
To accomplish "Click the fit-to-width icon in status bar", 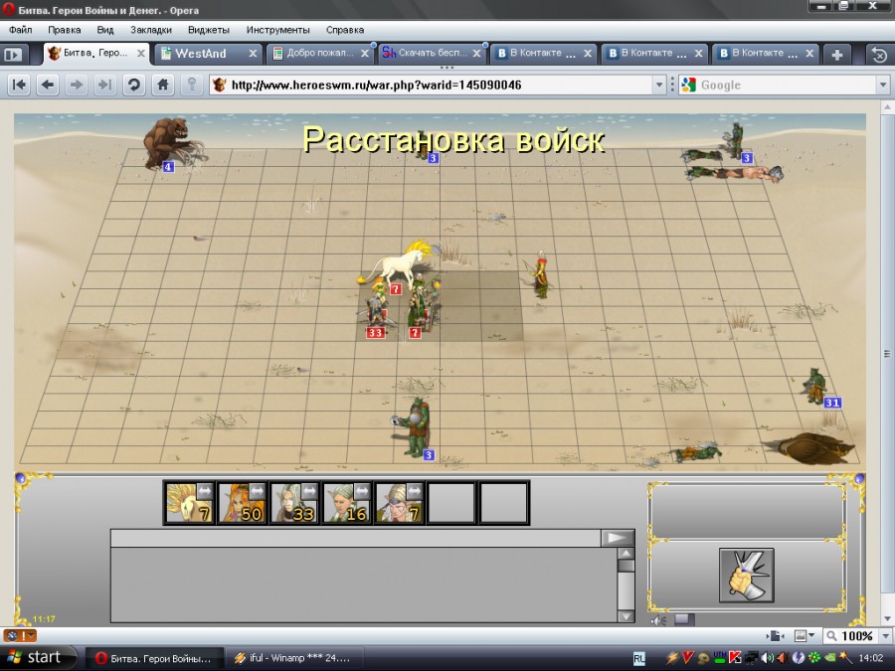I will [x=775, y=635].
